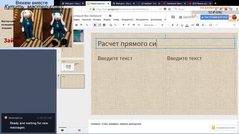This screenshot has width=239, height=134.
Task: Open a new browser tab with plus
Action: (215, 3)
